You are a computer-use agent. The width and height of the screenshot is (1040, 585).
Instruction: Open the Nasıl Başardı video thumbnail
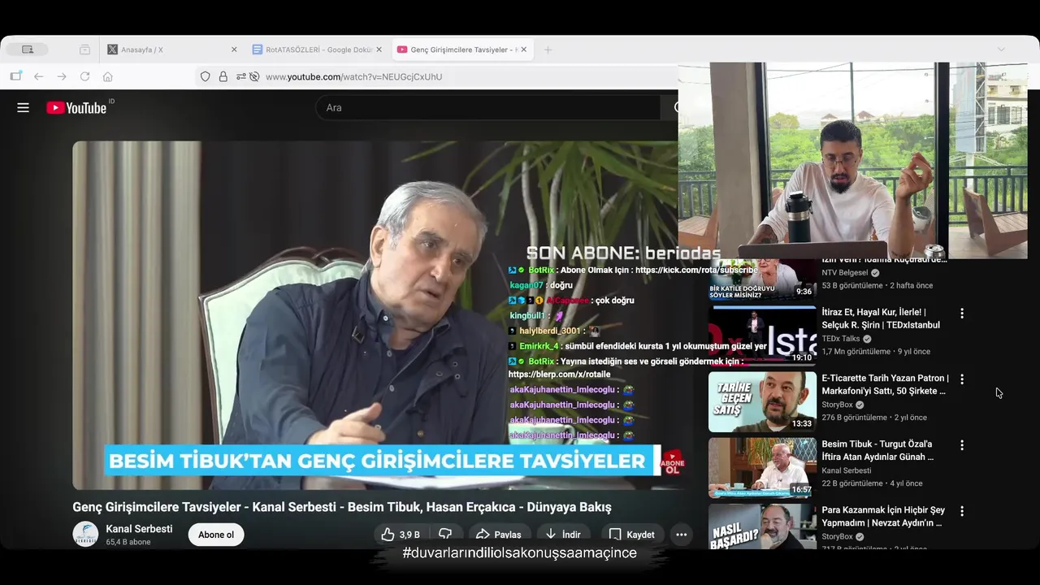click(762, 526)
